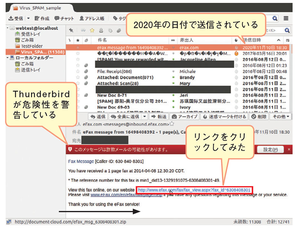Toggle the tags quick filter icon
297x229 pixels.
[x=110, y=30]
